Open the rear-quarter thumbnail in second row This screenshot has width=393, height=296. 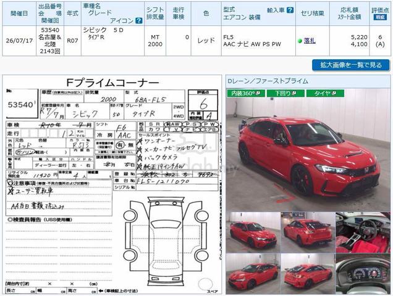tap(308, 274)
